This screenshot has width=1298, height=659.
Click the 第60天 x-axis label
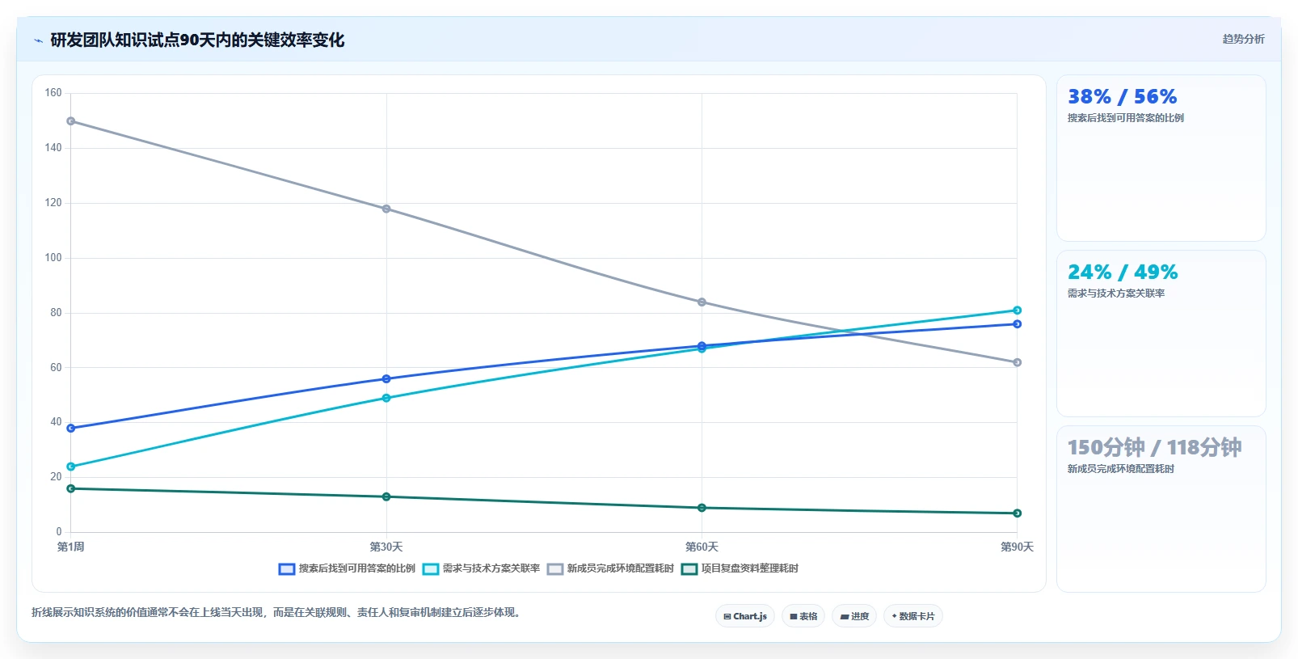coord(702,547)
